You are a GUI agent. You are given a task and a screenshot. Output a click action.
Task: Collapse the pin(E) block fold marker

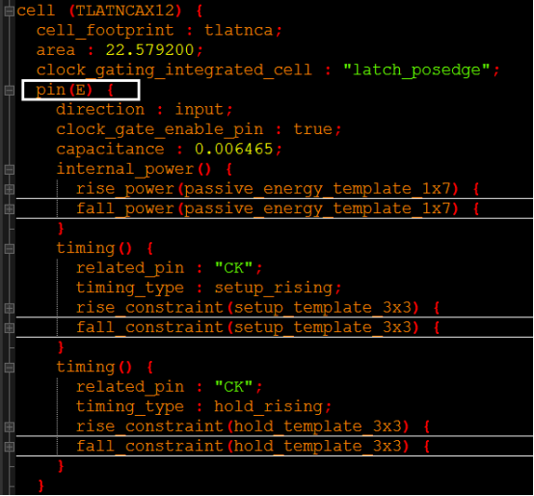pos(10,91)
